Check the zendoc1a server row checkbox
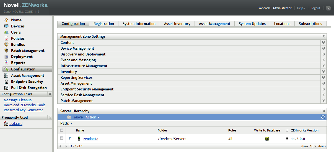Image resolution: width=334 pixels, height=152 pixels. pyautogui.click(x=62, y=138)
